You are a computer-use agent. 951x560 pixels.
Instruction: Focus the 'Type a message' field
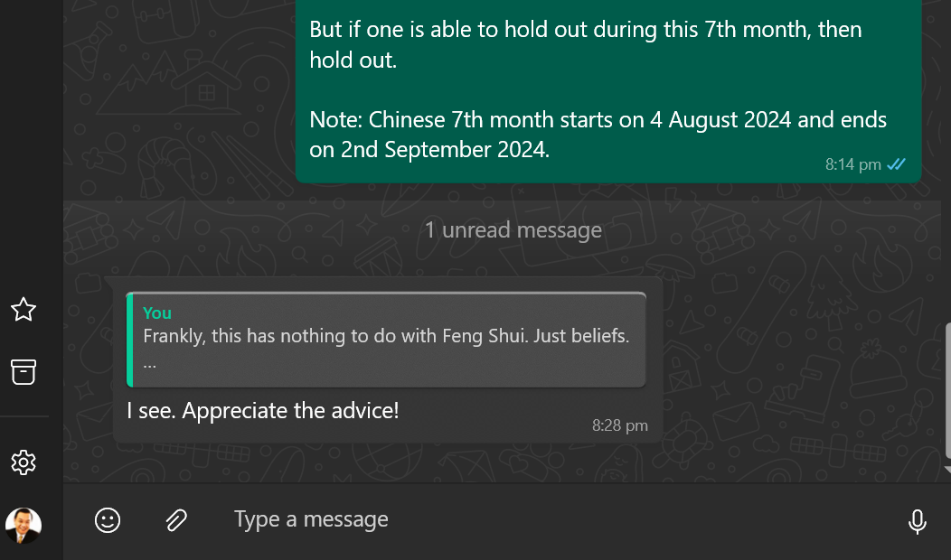pyautogui.click(x=542, y=520)
